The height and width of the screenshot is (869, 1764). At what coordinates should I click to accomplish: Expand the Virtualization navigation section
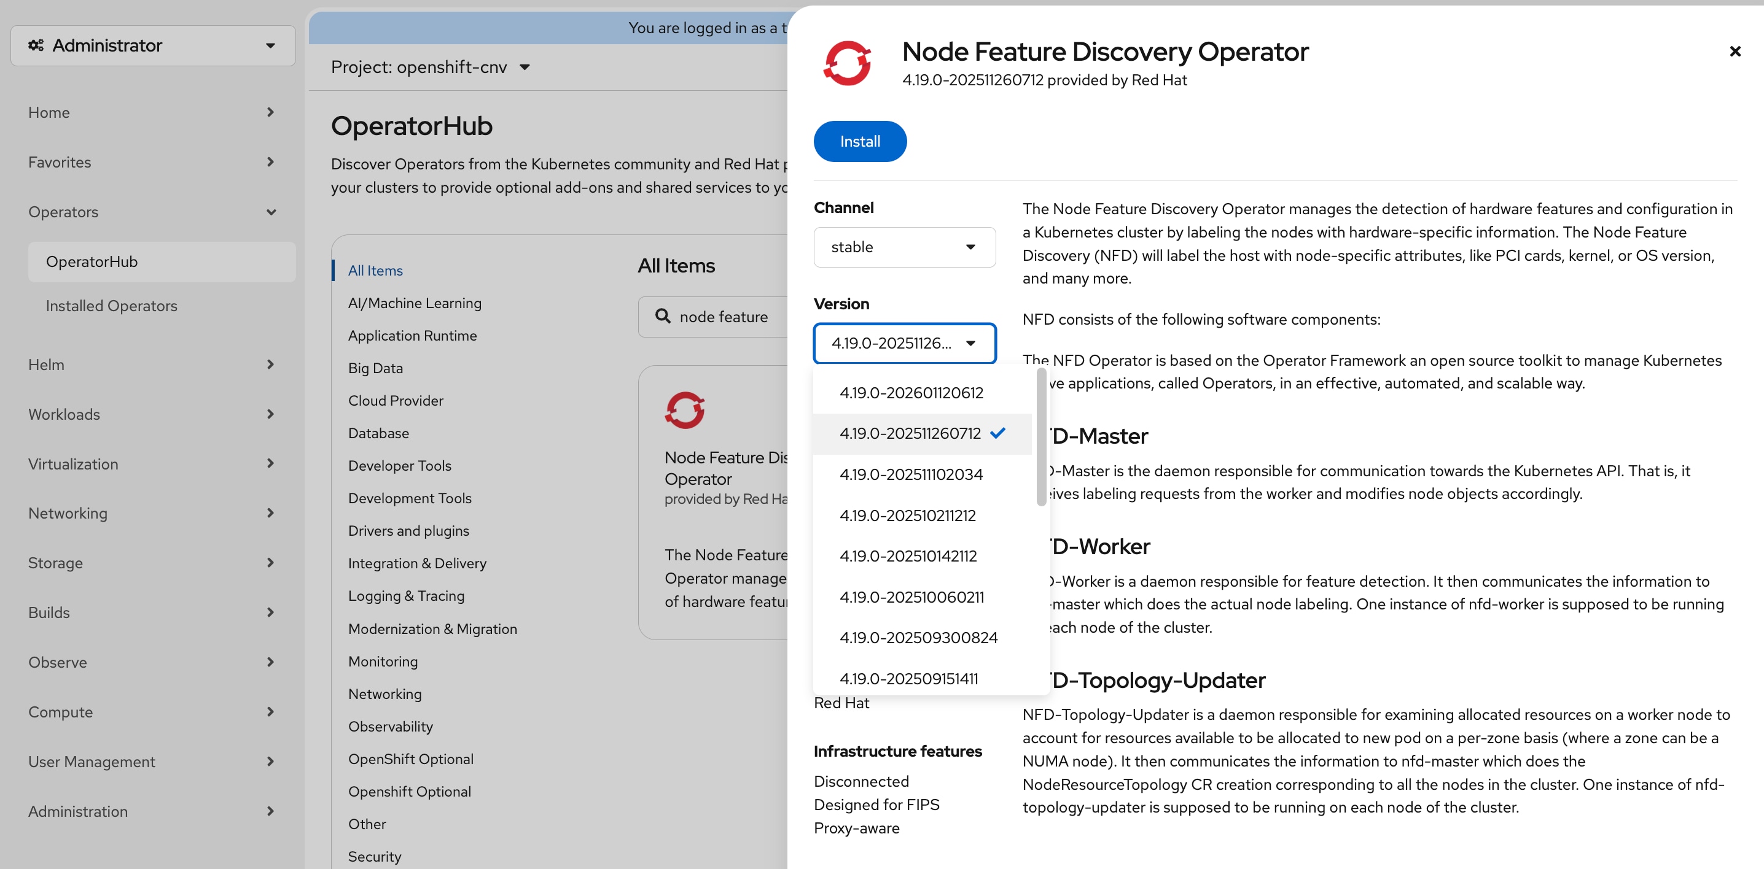coord(152,464)
